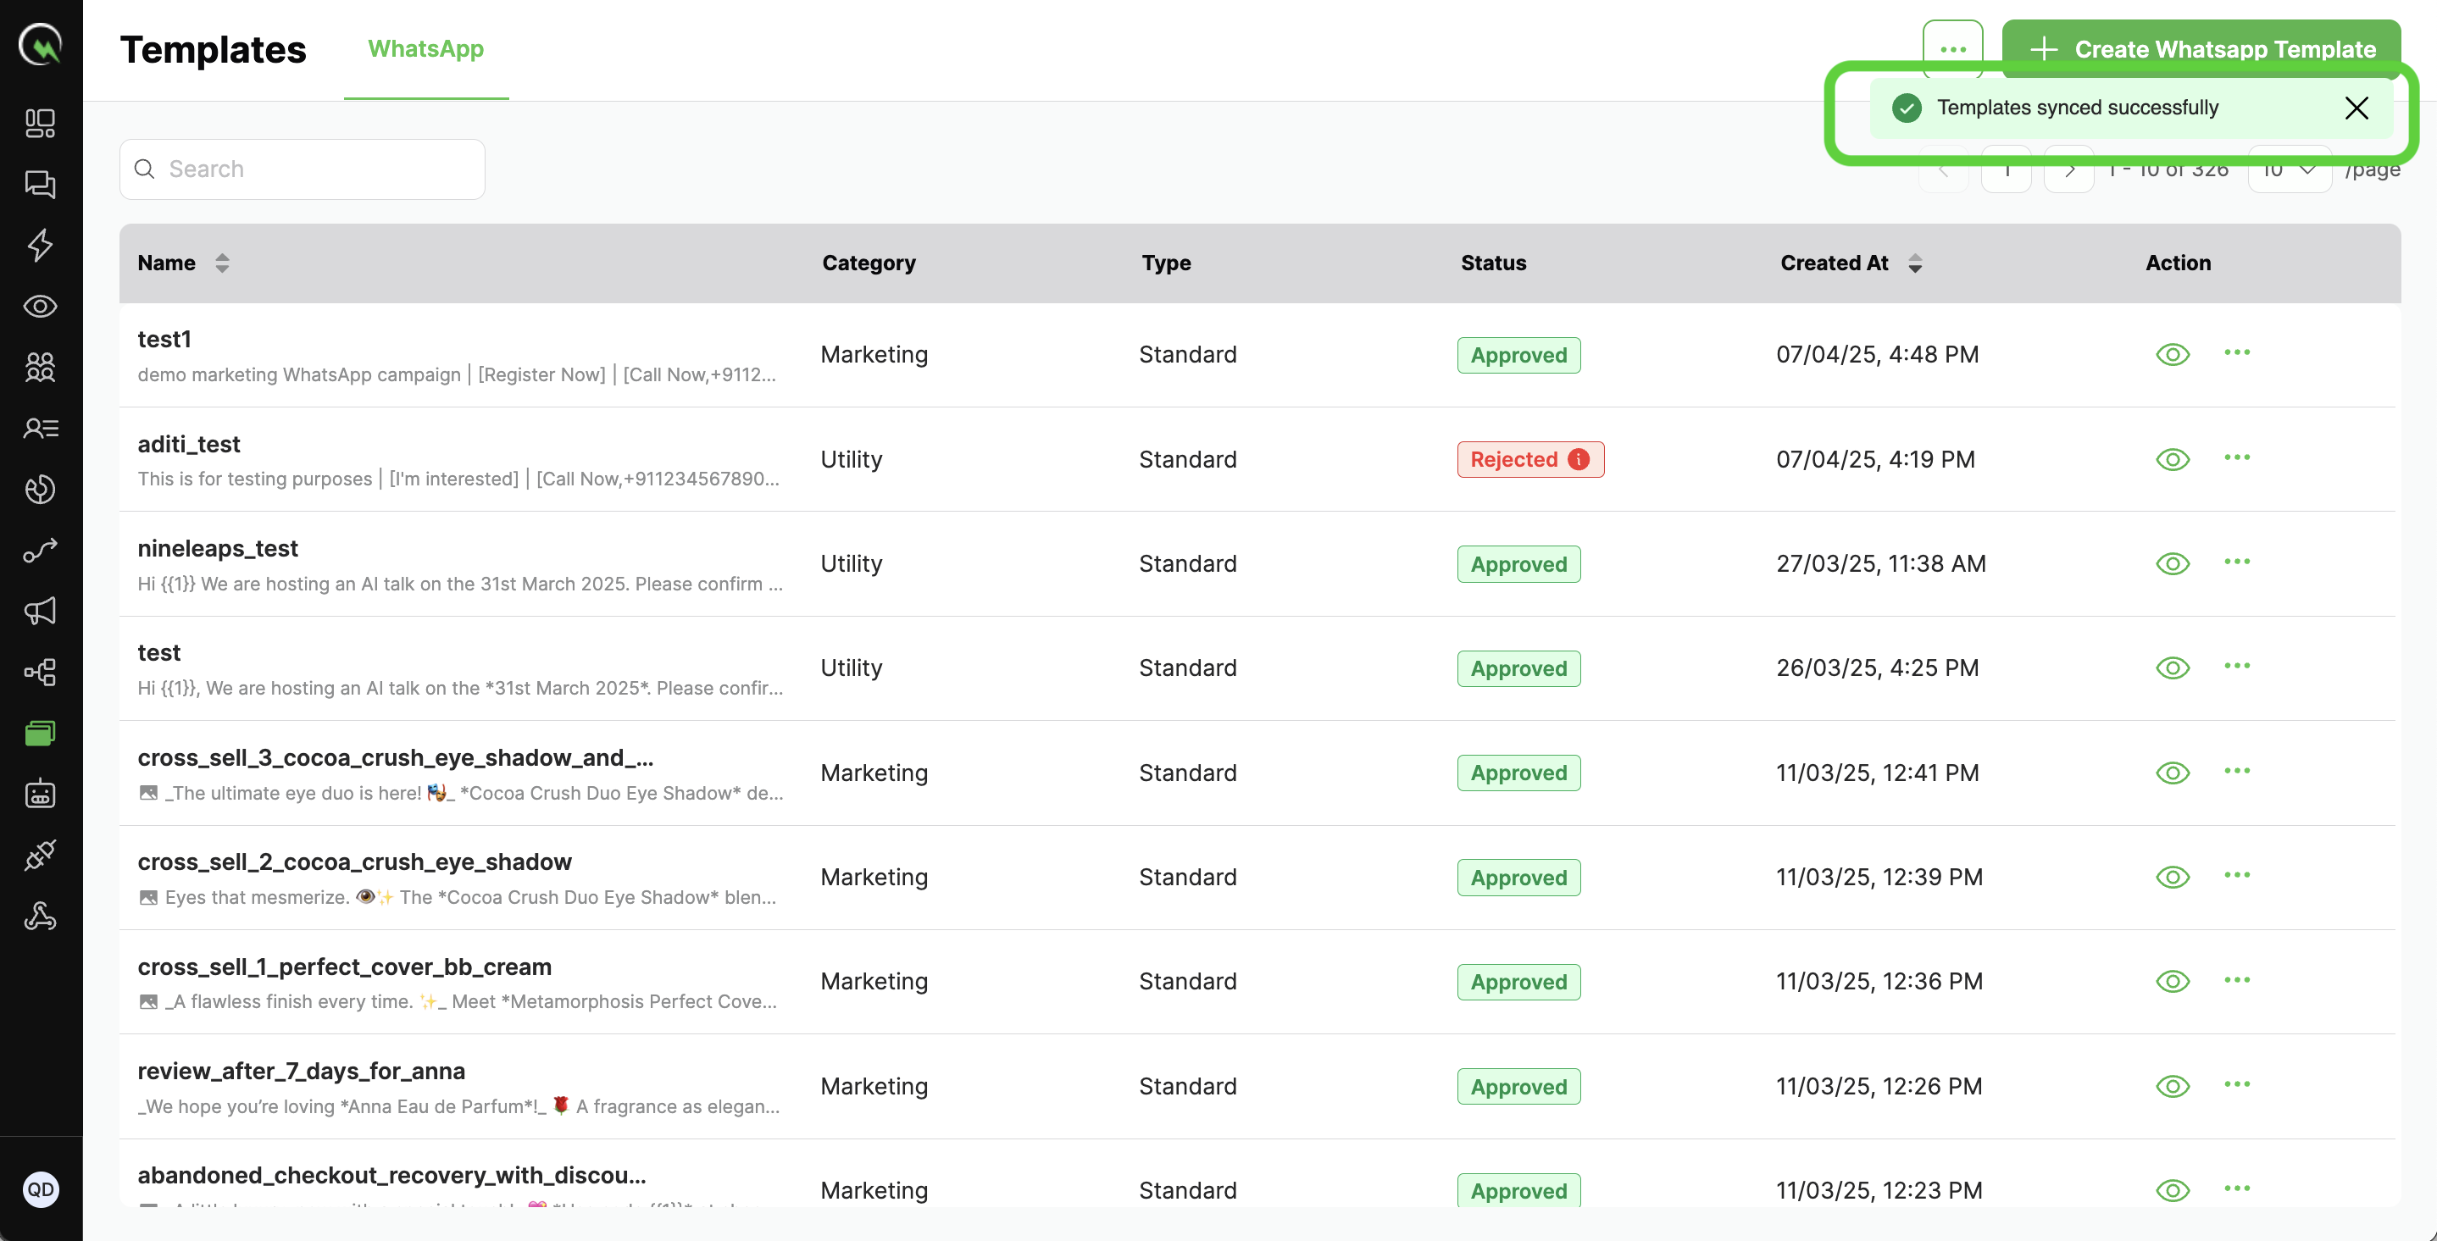The width and height of the screenshot is (2437, 1241).
Task: Click the lightning bolt sidebar icon
Action: (x=40, y=245)
